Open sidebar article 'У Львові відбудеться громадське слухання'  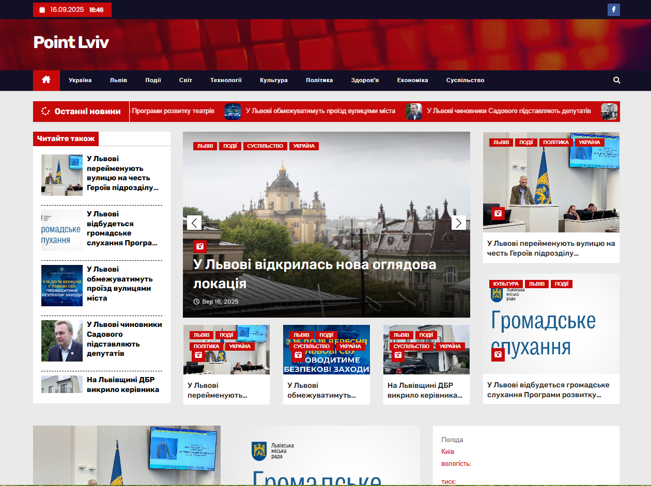[122, 228]
